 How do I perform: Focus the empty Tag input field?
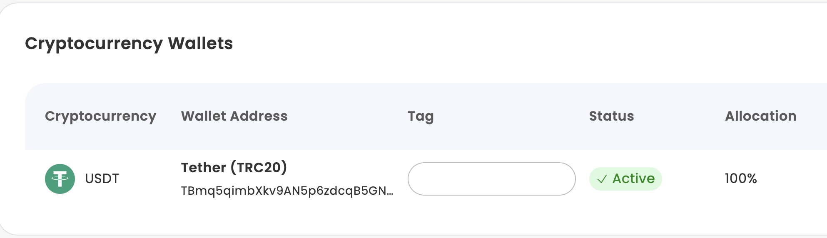[491, 179]
